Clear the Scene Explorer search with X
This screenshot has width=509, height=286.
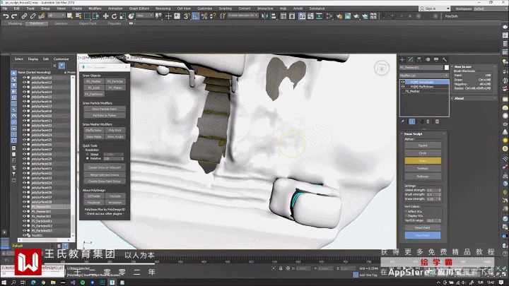tap(55, 66)
